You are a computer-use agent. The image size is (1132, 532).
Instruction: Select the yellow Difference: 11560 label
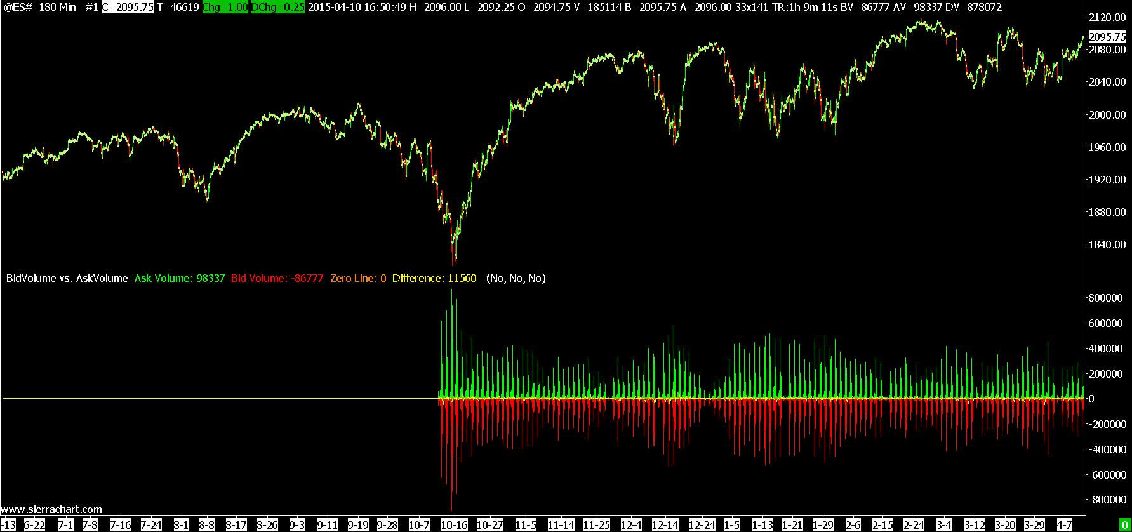pyautogui.click(x=434, y=278)
